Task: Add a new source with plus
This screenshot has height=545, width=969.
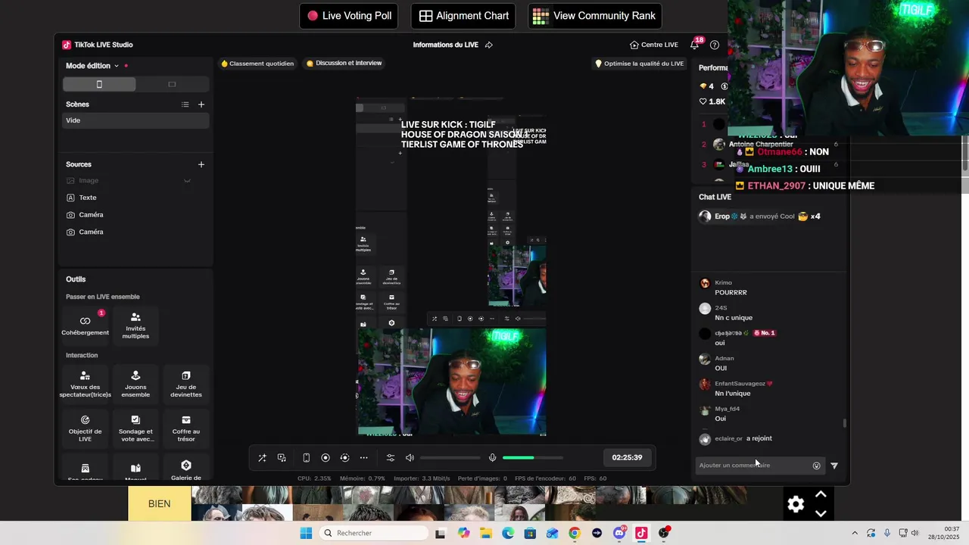Action: pos(201,164)
